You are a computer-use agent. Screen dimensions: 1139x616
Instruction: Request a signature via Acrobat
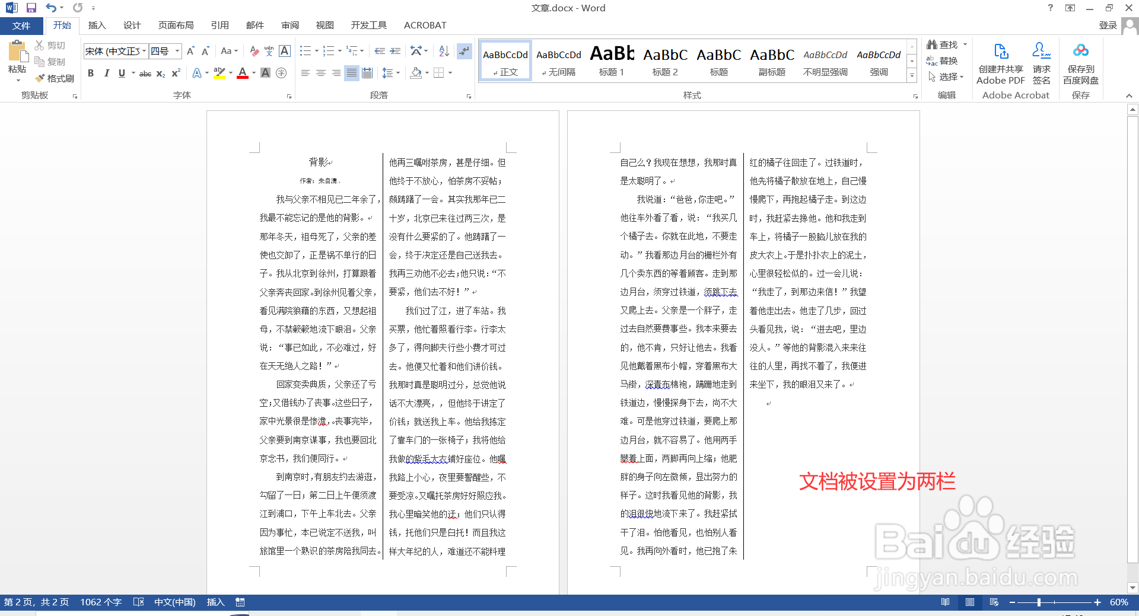pos(1042,63)
